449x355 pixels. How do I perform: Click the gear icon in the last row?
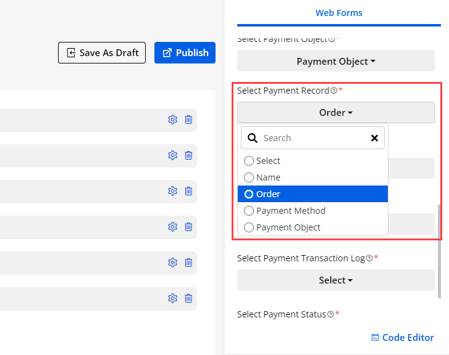[x=172, y=298]
